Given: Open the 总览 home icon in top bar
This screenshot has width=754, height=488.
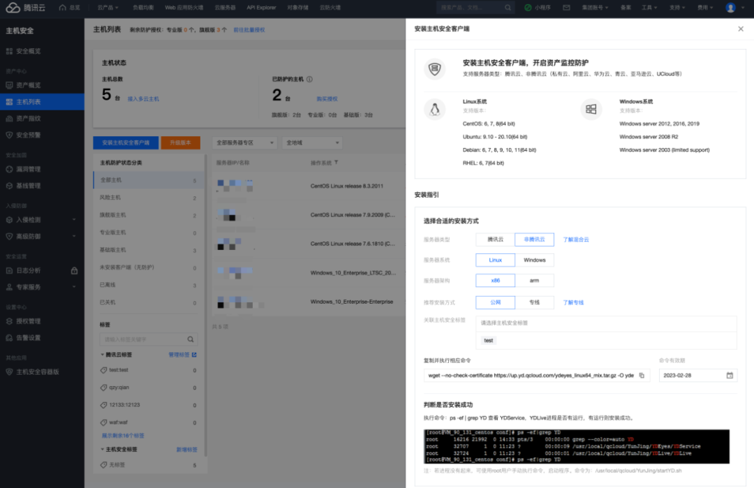Looking at the screenshot, I should tap(63, 8).
